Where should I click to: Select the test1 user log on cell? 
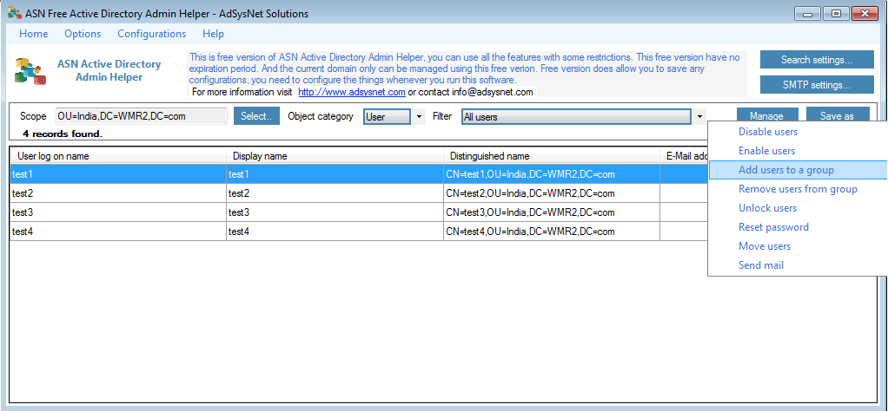[x=118, y=174]
